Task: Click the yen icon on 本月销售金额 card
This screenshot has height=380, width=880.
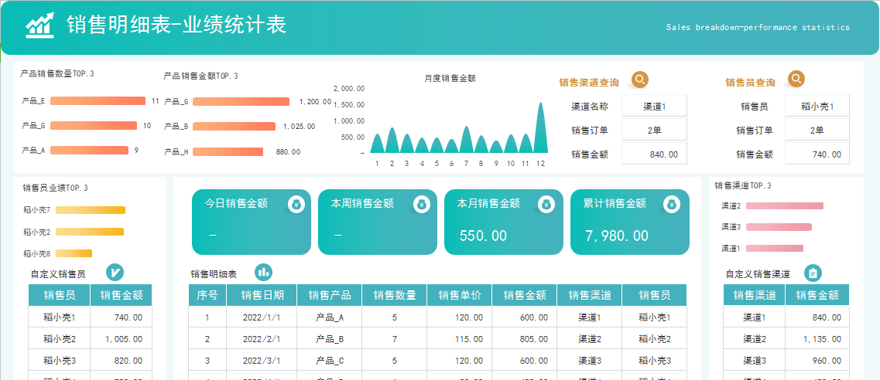Action: pos(545,204)
